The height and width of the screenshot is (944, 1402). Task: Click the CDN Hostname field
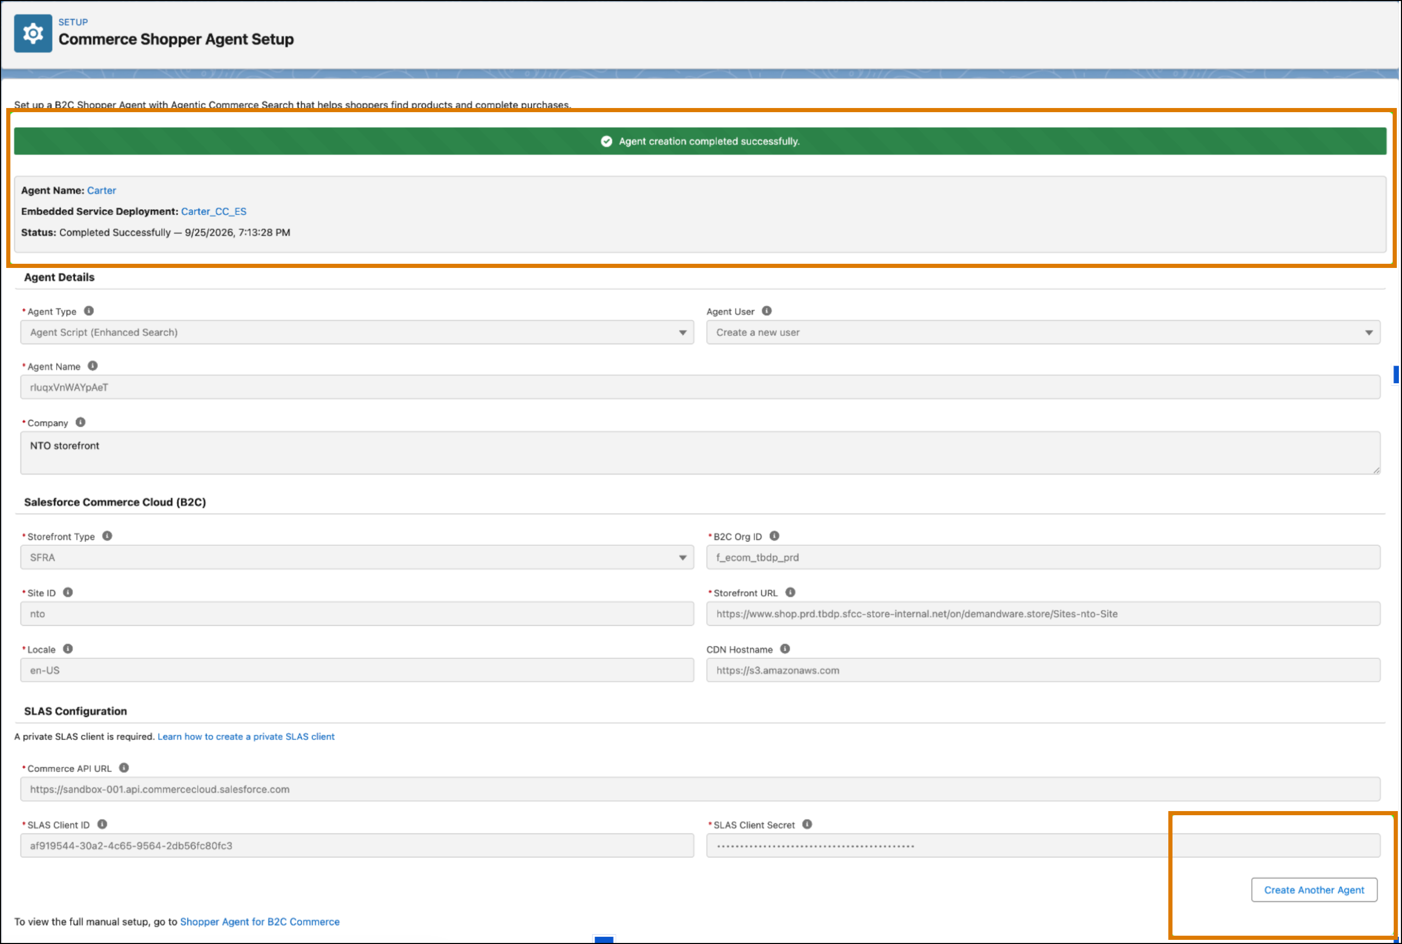click(1043, 670)
